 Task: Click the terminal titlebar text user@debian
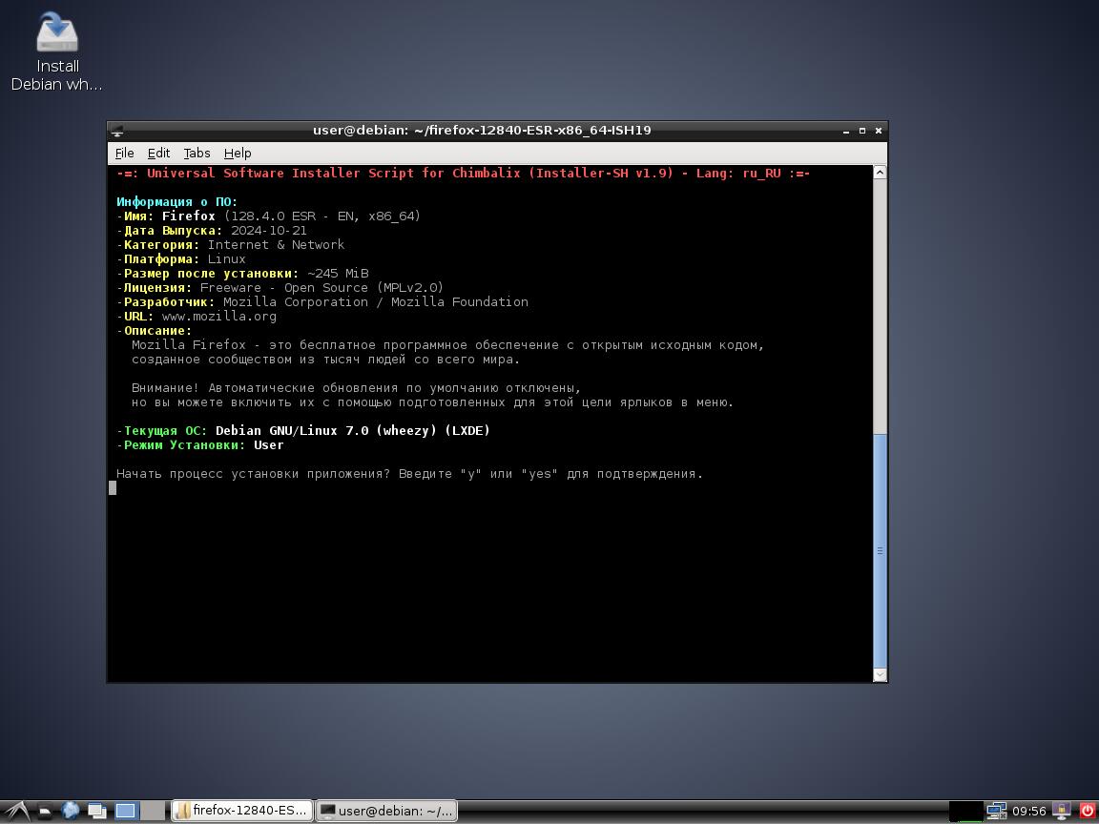coord(482,131)
